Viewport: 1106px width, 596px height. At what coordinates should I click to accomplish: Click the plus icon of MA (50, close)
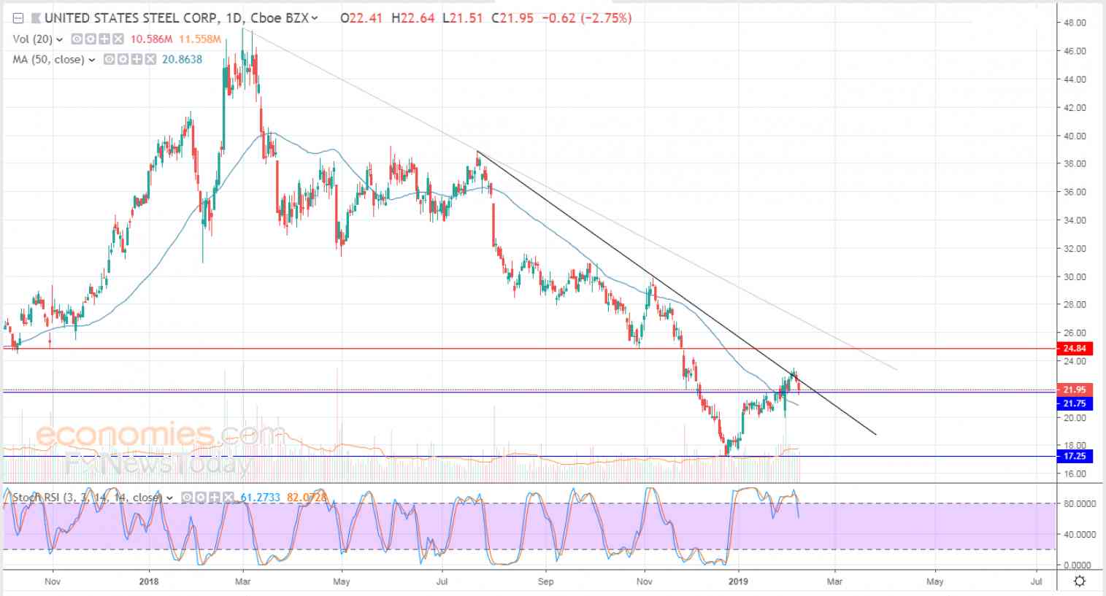click(x=136, y=59)
